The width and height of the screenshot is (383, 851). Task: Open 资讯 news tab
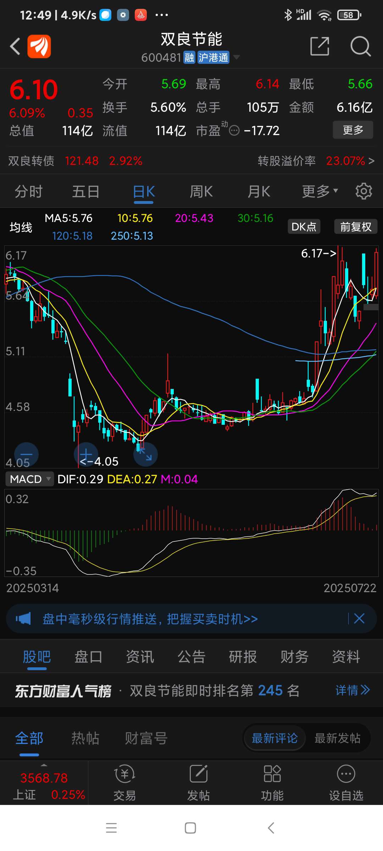coord(140,657)
